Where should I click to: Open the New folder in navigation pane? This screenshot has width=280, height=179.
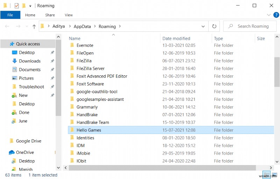tap(23, 95)
